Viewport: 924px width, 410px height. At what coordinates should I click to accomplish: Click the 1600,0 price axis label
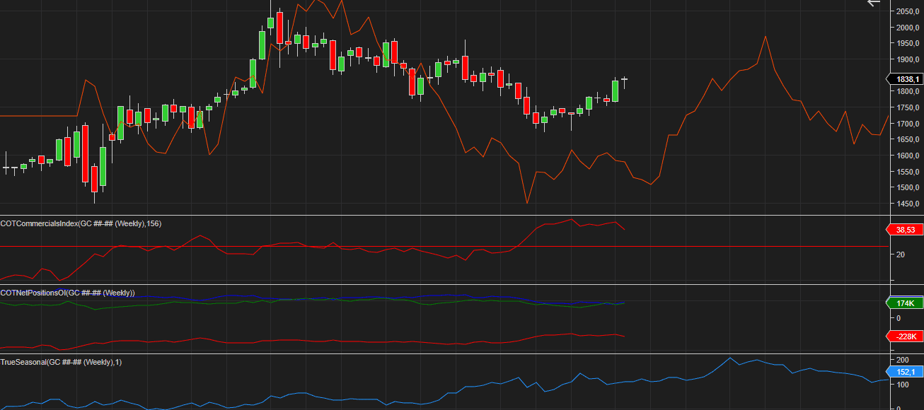(907, 156)
